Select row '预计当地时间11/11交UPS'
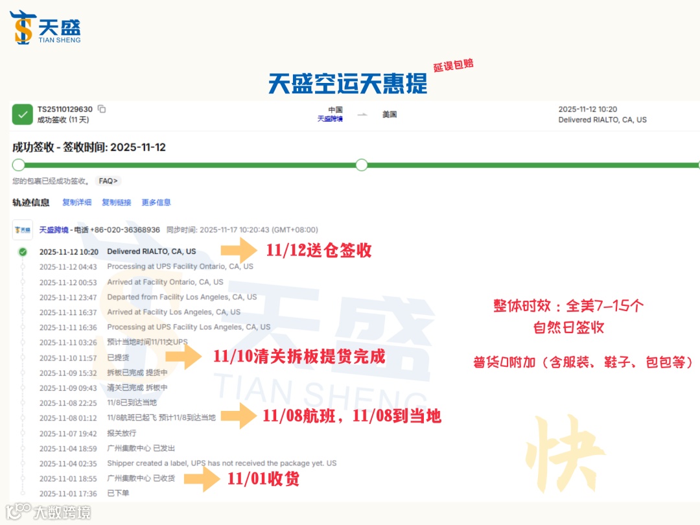 pyautogui.click(x=113, y=342)
